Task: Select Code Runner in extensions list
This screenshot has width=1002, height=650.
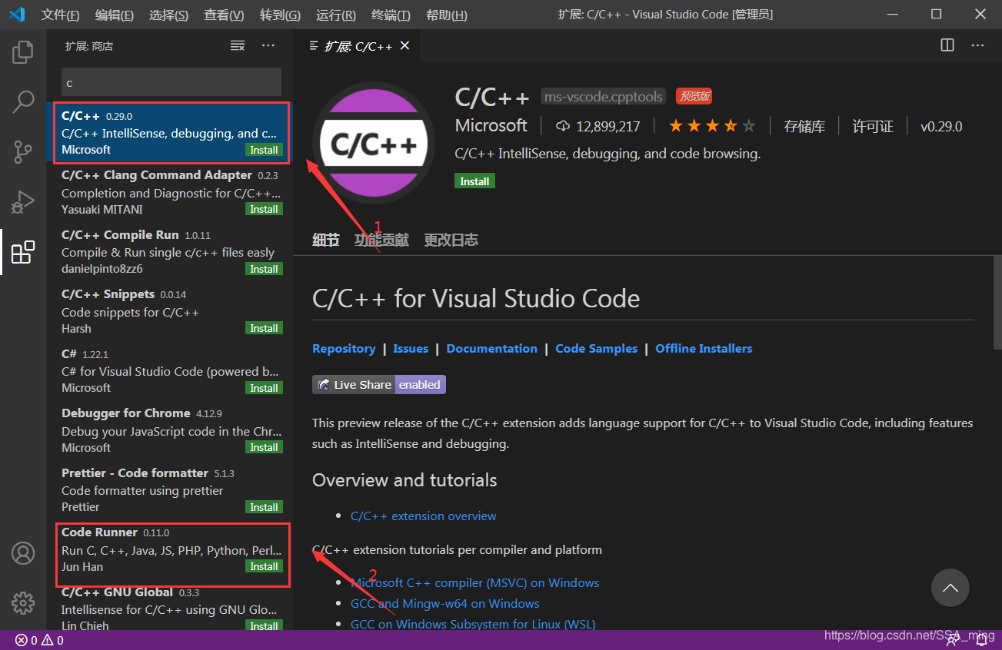Action: coord(169,549)
